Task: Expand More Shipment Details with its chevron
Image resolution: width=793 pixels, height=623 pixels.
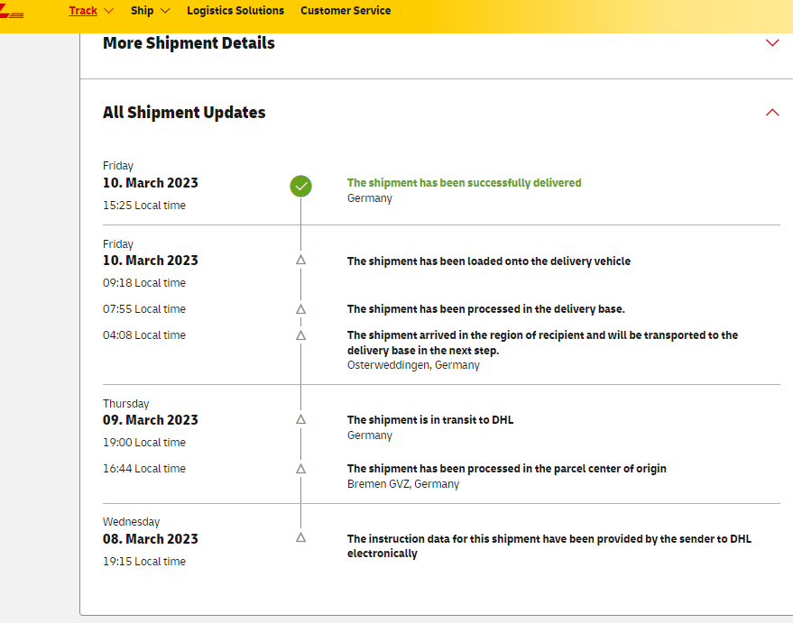Action: 771,43
